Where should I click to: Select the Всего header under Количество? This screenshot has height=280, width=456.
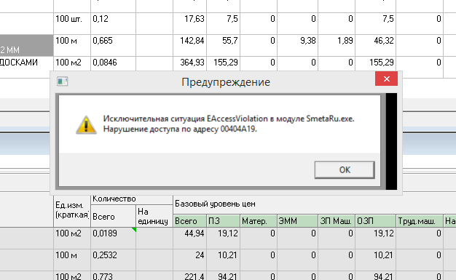(x=113, y=217)
